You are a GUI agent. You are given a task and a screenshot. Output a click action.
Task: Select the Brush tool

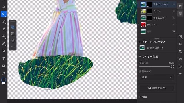[x=4, y=22]
